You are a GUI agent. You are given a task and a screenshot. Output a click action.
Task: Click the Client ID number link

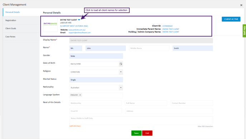167,26
